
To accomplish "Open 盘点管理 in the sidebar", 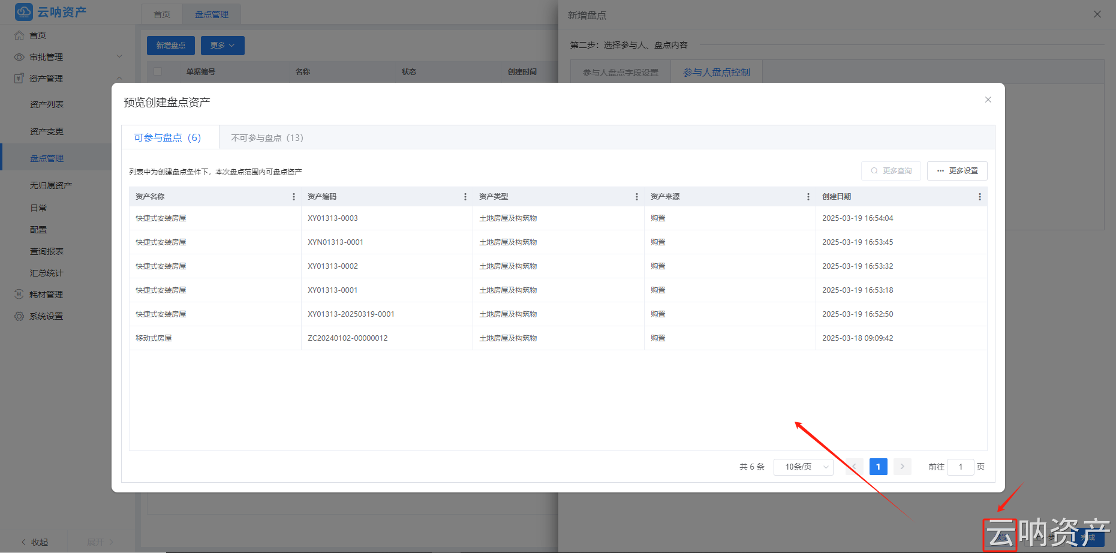I will 47,158.
